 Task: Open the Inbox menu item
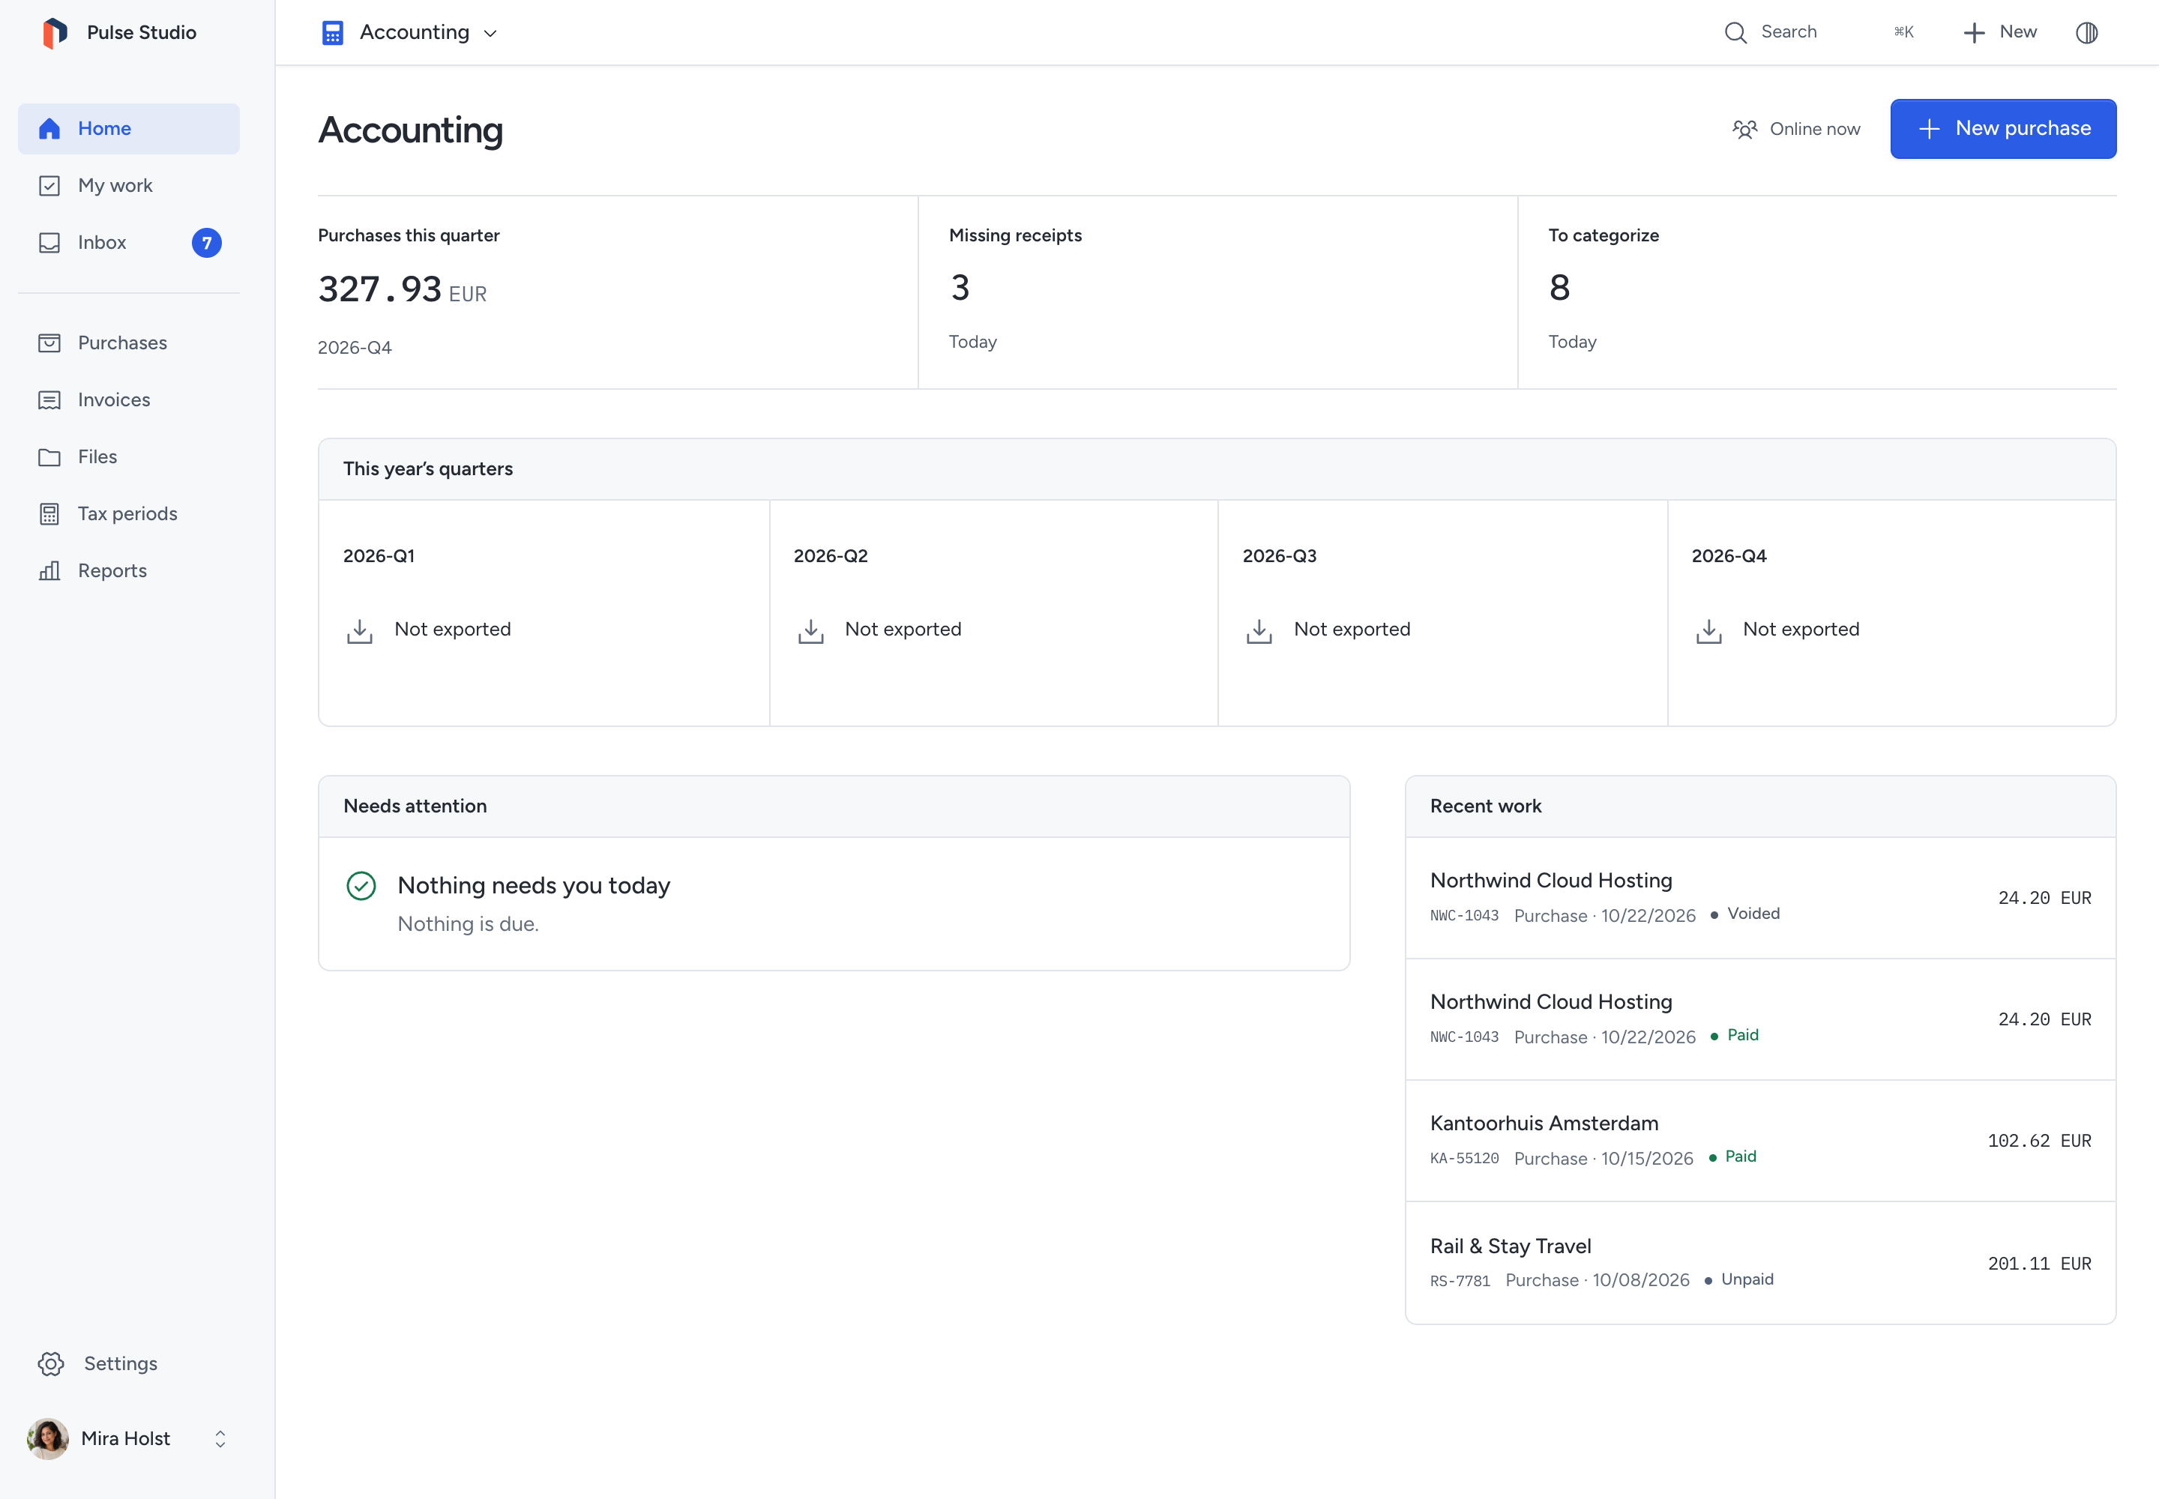[x=129, y=244]
